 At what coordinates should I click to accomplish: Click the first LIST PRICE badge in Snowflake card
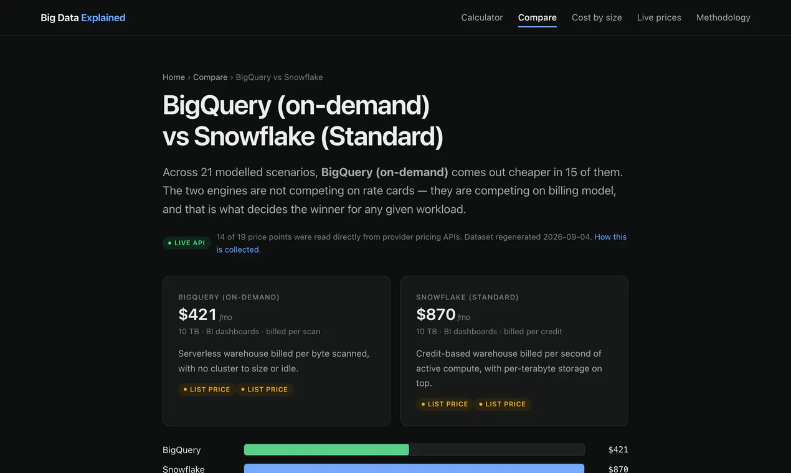(445, 405)
